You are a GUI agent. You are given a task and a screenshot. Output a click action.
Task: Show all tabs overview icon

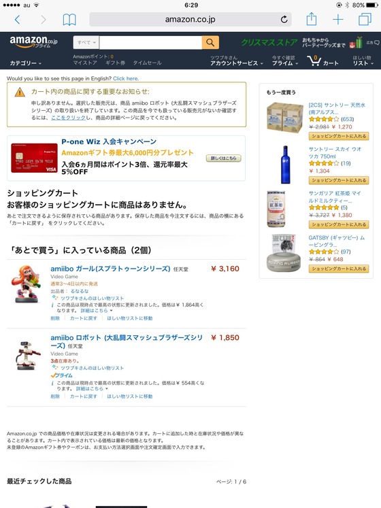[365, 19]
